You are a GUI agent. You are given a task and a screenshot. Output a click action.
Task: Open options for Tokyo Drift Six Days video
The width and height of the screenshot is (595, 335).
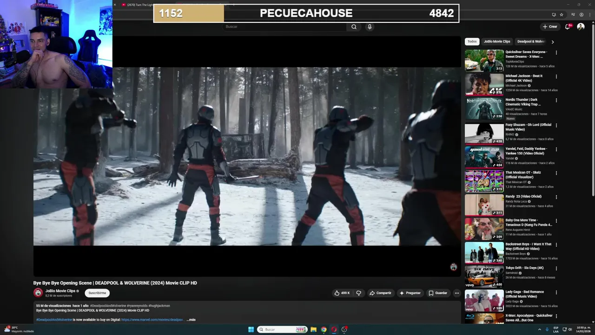(x=556, y=268)
